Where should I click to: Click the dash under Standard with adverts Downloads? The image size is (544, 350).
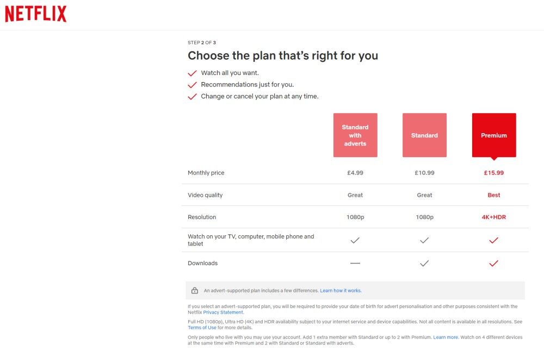(x=355, y=264)
